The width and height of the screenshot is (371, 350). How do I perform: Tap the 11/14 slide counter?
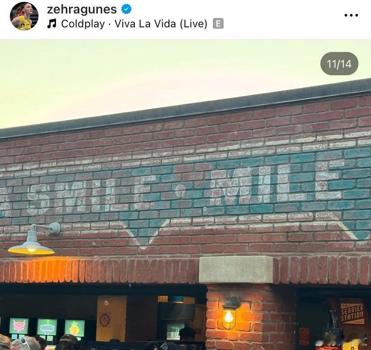click(339, 64)
